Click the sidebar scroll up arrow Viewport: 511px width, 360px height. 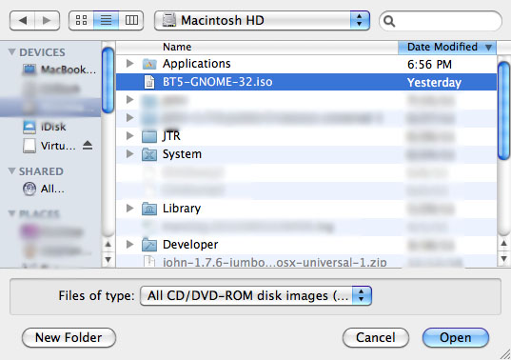(x=108, y=244)
